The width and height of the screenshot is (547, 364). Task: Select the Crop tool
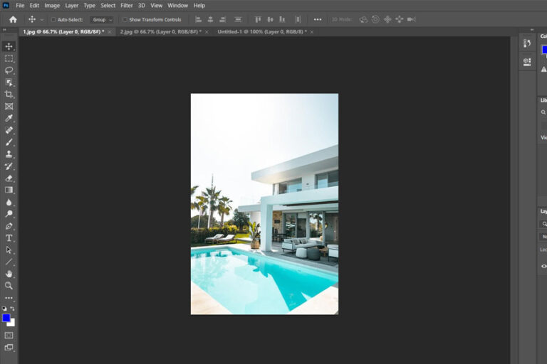[x=9, y=94]
